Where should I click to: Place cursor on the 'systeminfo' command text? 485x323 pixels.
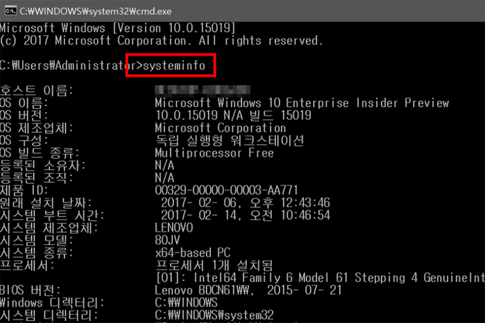[174, 66]
